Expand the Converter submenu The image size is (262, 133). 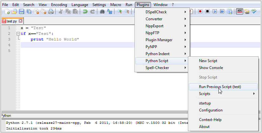162,19
